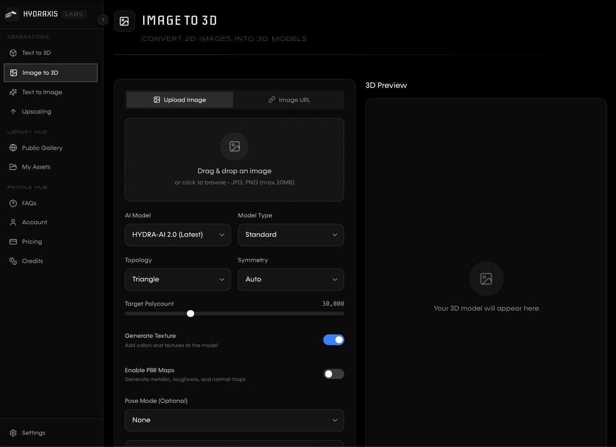Expand the Topology dropdown set to Triangle
Screen dimensions: 616x447
tap(178, 280)
